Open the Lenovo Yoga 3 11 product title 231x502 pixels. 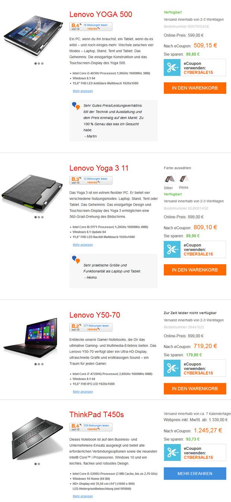click(99, 168)
